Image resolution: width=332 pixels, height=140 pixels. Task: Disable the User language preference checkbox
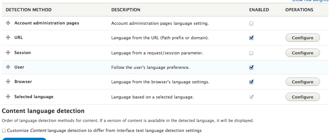[x=251, y=68]
